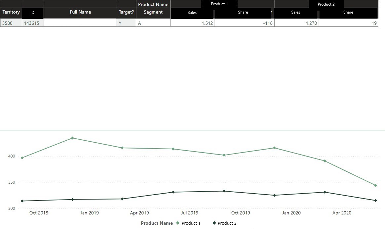Click the Target value Y cell
The image size is (385, 229).
pos(126,23)
